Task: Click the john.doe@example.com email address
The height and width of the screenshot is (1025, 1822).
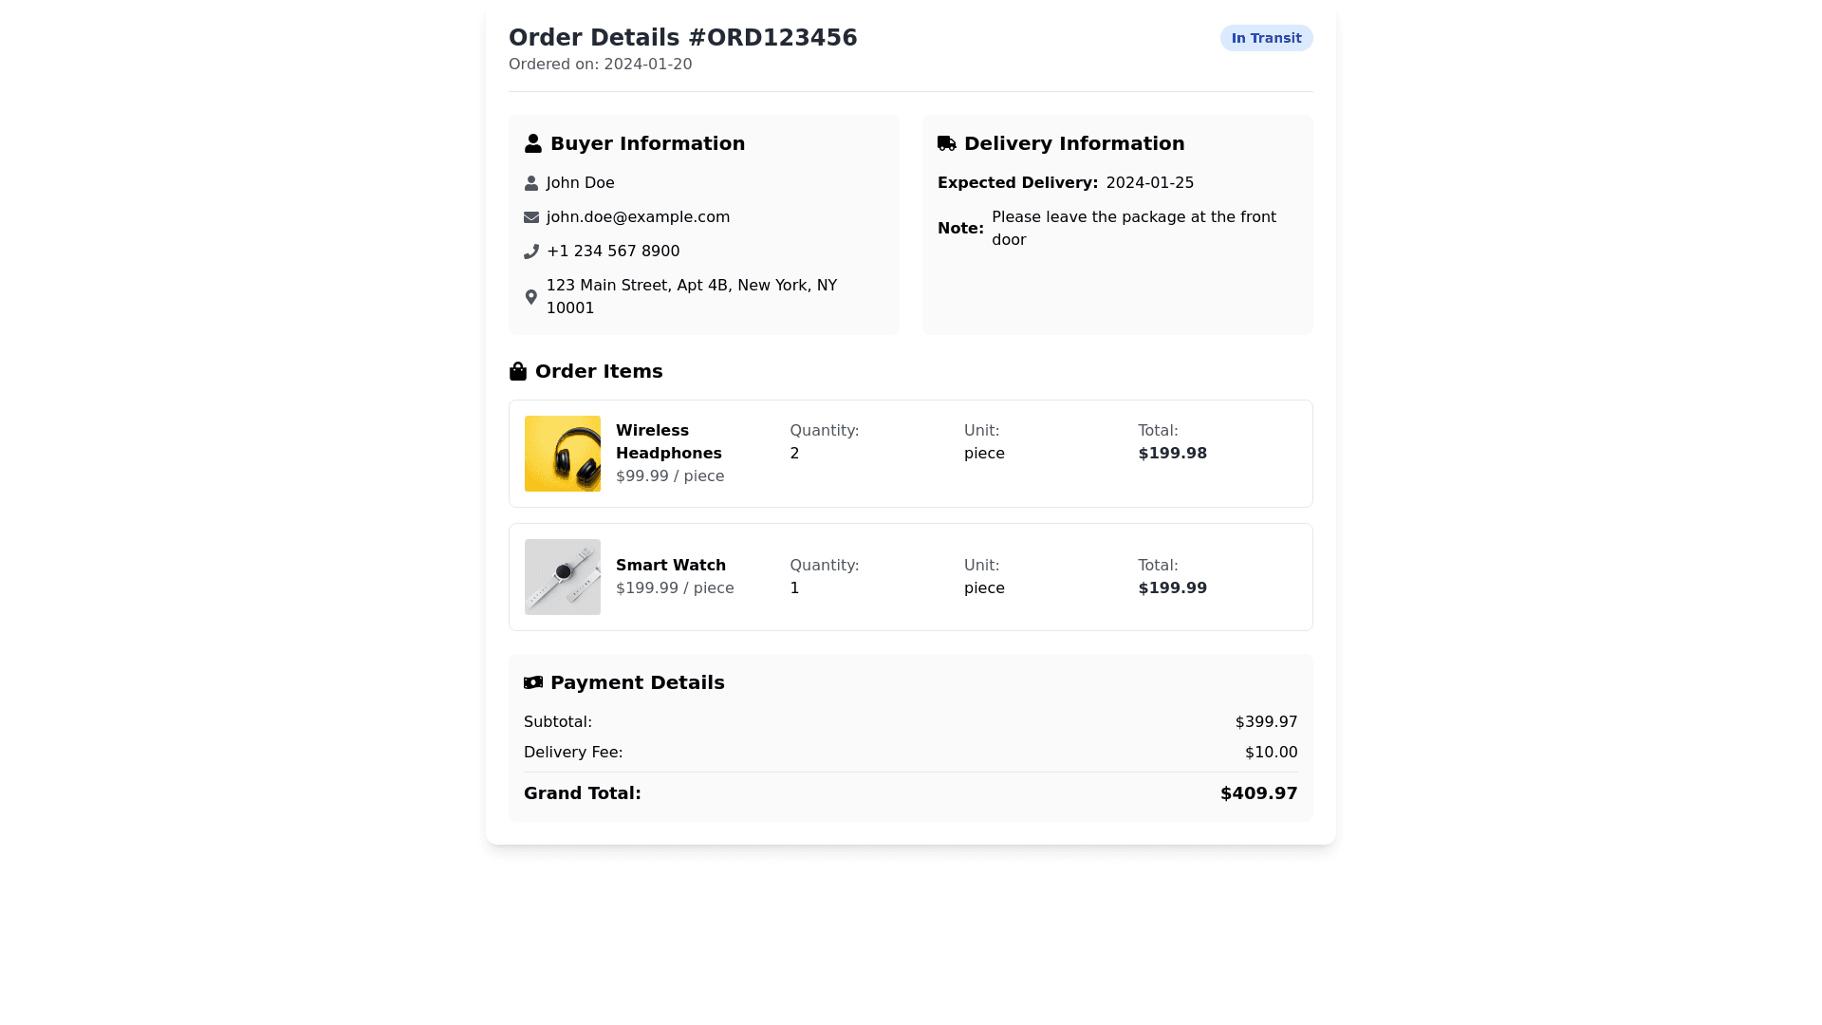Action: (x=638, y=217)
